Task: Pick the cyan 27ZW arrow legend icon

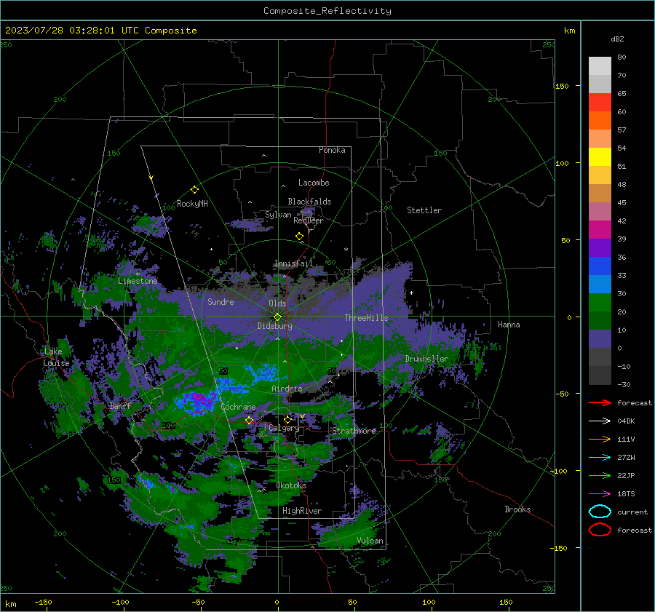Action: 600,458
